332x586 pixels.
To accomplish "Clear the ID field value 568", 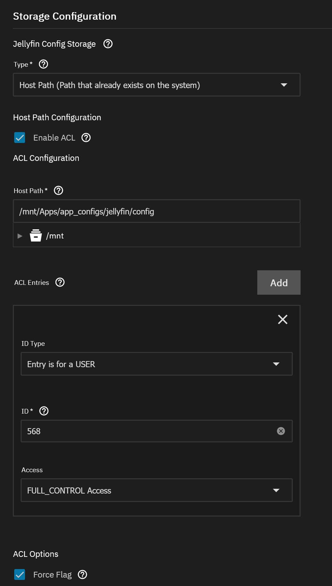I will pyautogui.click(x=281, y=431).
